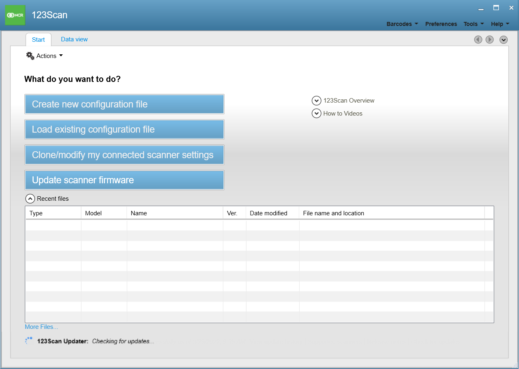Click Load existing configuration file
This screenshot has height=369, width=519.
point(124,129)
